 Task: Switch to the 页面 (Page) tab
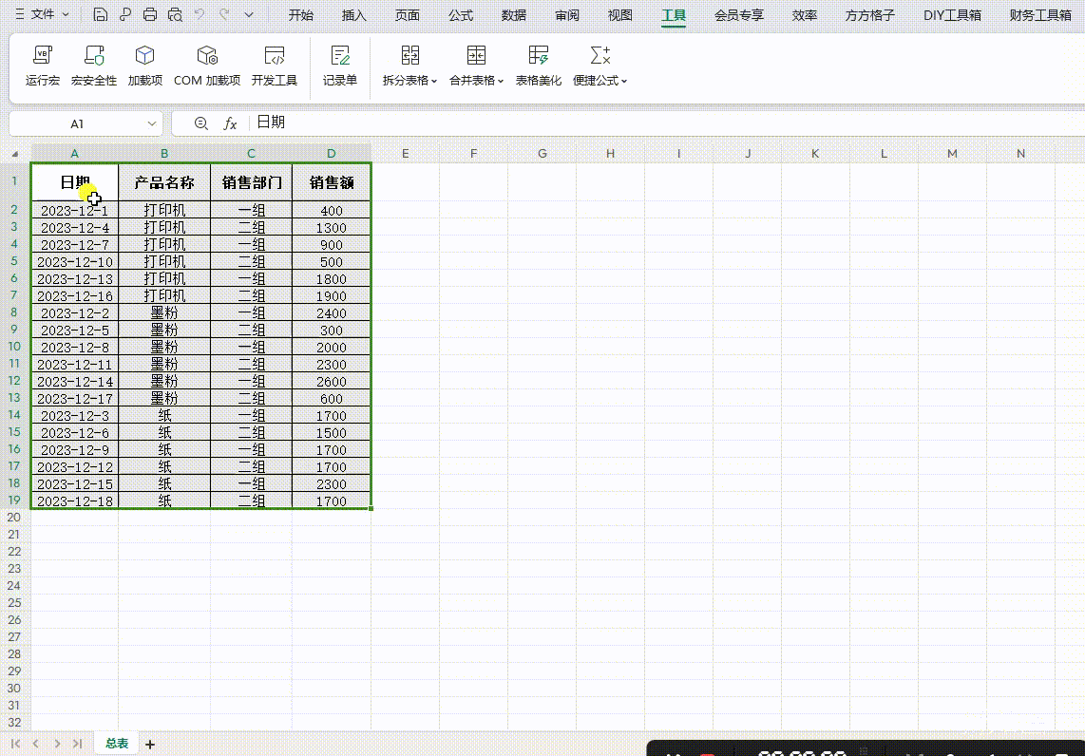(x=408, y=15)
